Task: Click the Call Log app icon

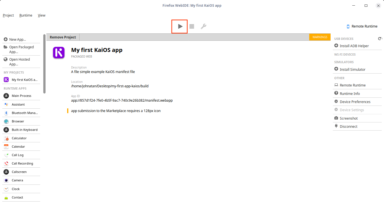Action: tap(6, 155)
